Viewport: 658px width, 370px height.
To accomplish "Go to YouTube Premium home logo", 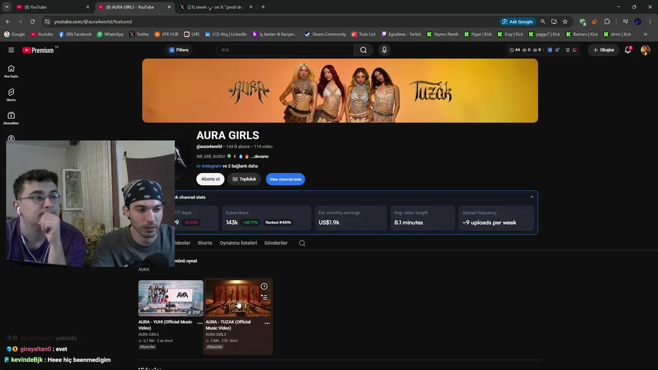I will click(38, 50).
